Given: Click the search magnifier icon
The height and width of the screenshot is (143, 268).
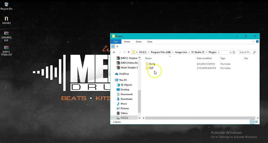Looking at the screenshot, I should click(254, 52).
